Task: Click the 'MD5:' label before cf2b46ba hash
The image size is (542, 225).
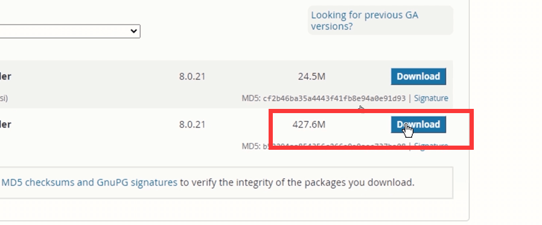Action: coord(251,99)
